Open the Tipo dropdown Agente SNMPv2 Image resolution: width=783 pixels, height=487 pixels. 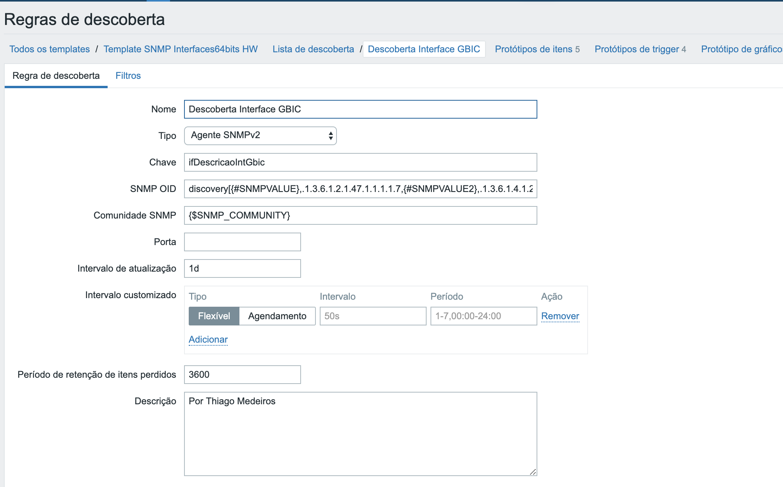click(260, 135)
